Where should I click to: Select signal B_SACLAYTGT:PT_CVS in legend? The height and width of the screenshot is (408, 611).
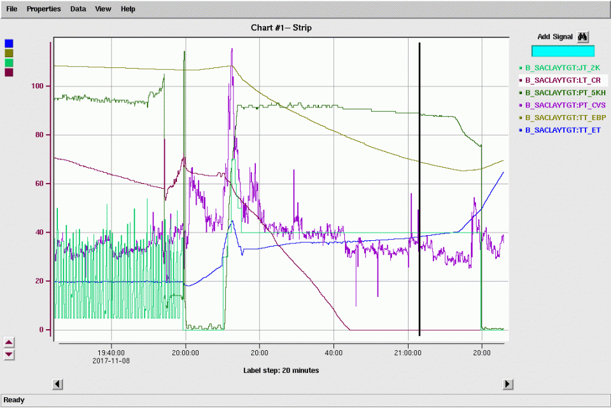[x=563, y=105]
